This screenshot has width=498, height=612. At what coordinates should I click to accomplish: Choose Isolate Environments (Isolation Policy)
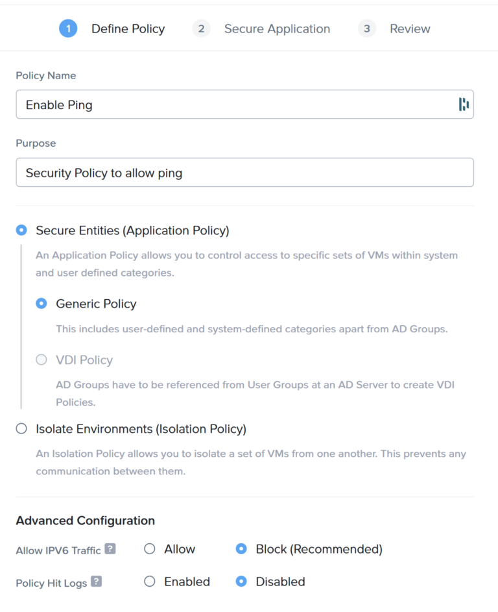click(x=21, y=428)
